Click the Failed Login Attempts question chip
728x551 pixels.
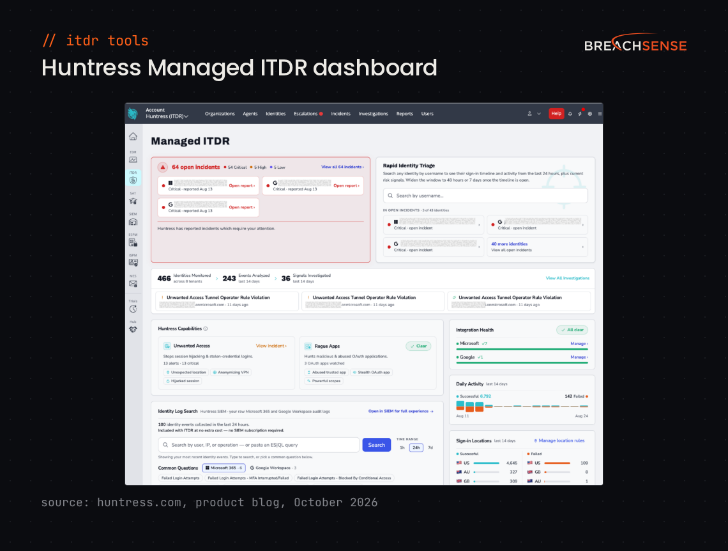pyautogui.click(x=180, y=477)
